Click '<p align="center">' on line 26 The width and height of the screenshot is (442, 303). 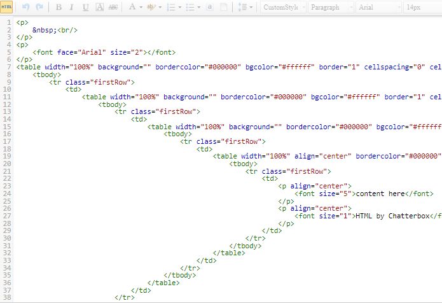click(315, 209)
